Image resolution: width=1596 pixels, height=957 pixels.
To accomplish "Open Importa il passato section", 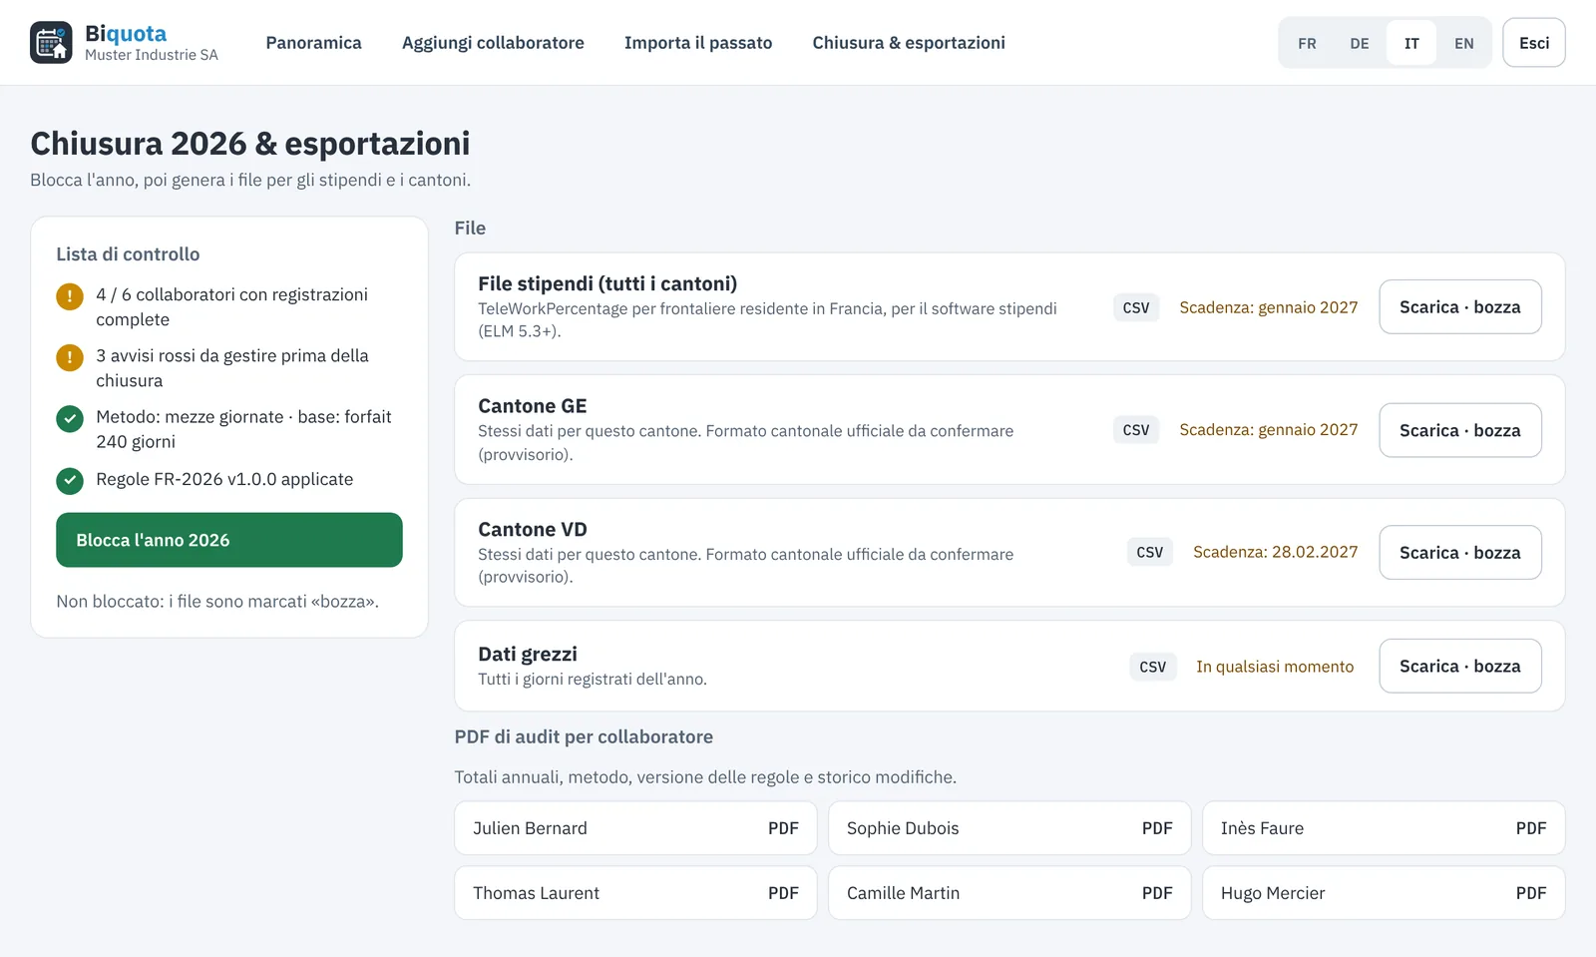I will 698,43.
